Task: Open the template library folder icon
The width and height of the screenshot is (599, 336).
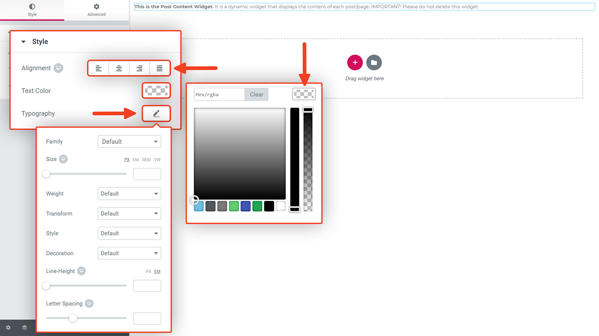Action: (374, 62)
